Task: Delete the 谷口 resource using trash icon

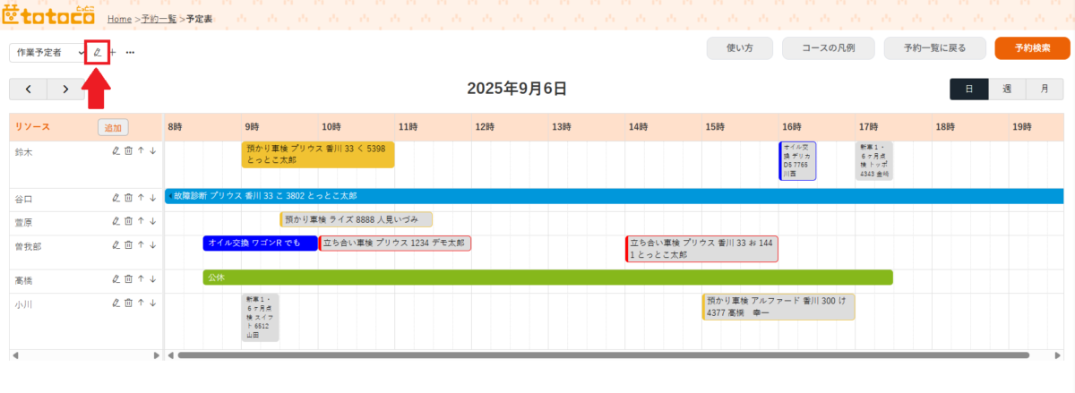Action: [128, 198]
